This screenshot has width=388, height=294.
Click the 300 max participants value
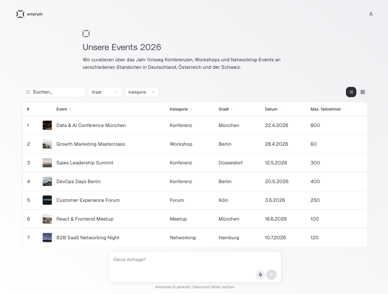(315, 163)
